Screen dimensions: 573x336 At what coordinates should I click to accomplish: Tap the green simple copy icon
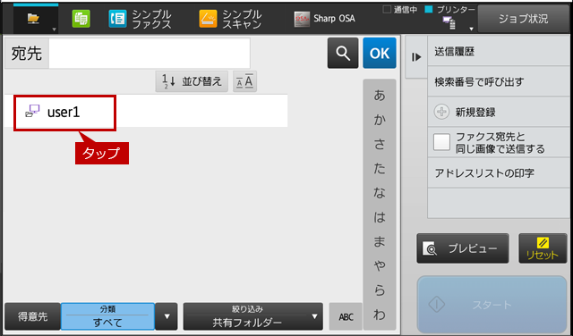tap(81, 19)
